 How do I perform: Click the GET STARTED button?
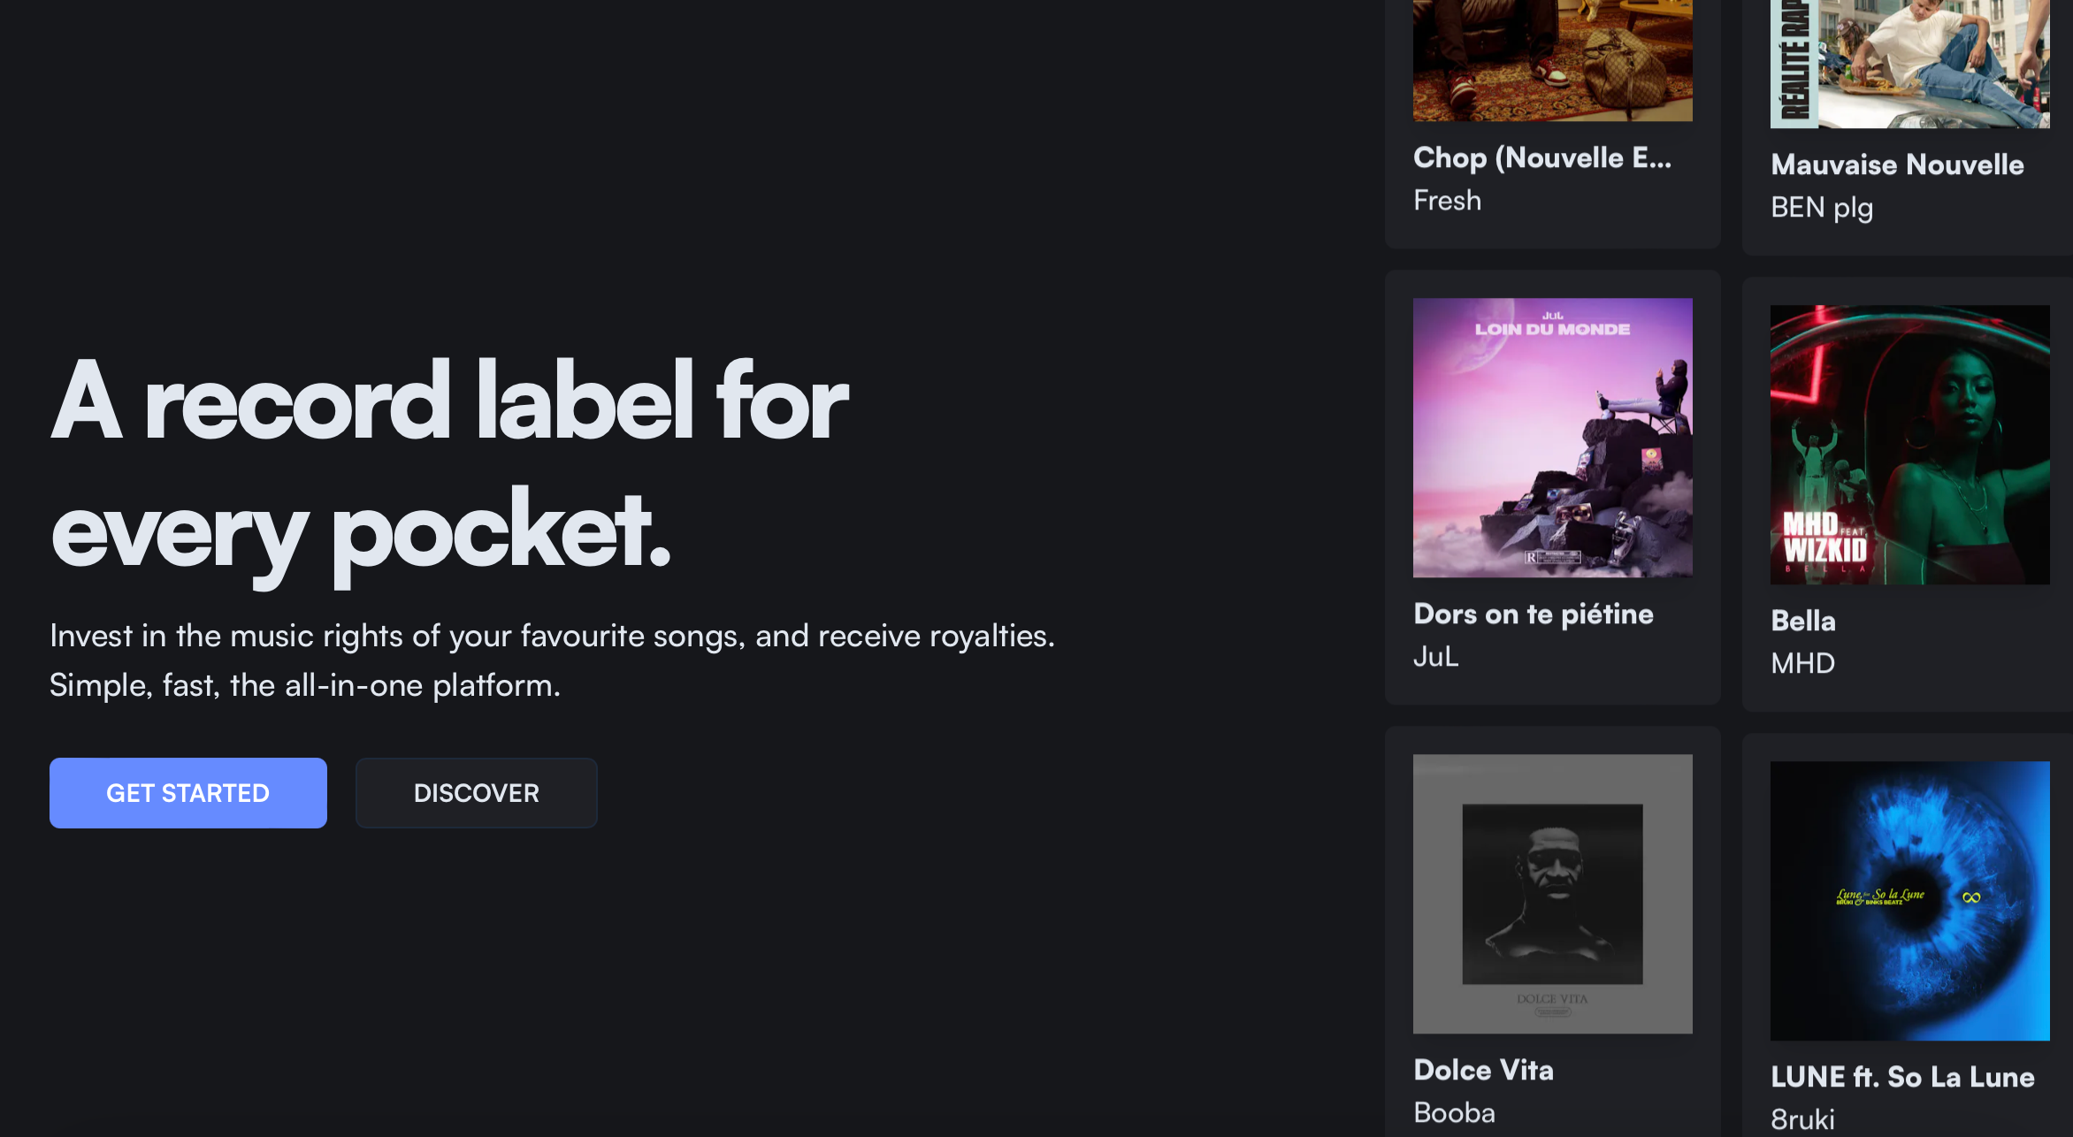point(187,793)
